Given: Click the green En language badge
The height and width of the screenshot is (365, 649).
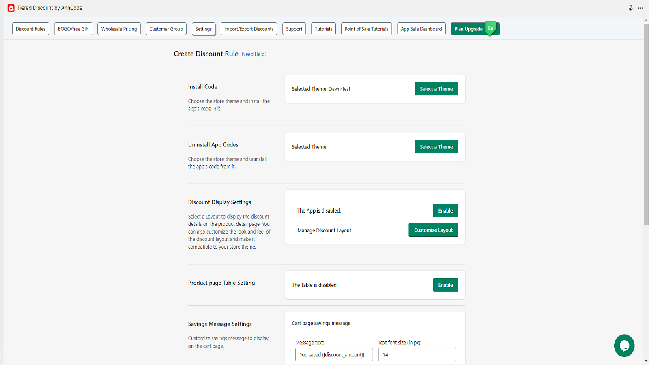Looking at the screenshot, I should point(491,28).
